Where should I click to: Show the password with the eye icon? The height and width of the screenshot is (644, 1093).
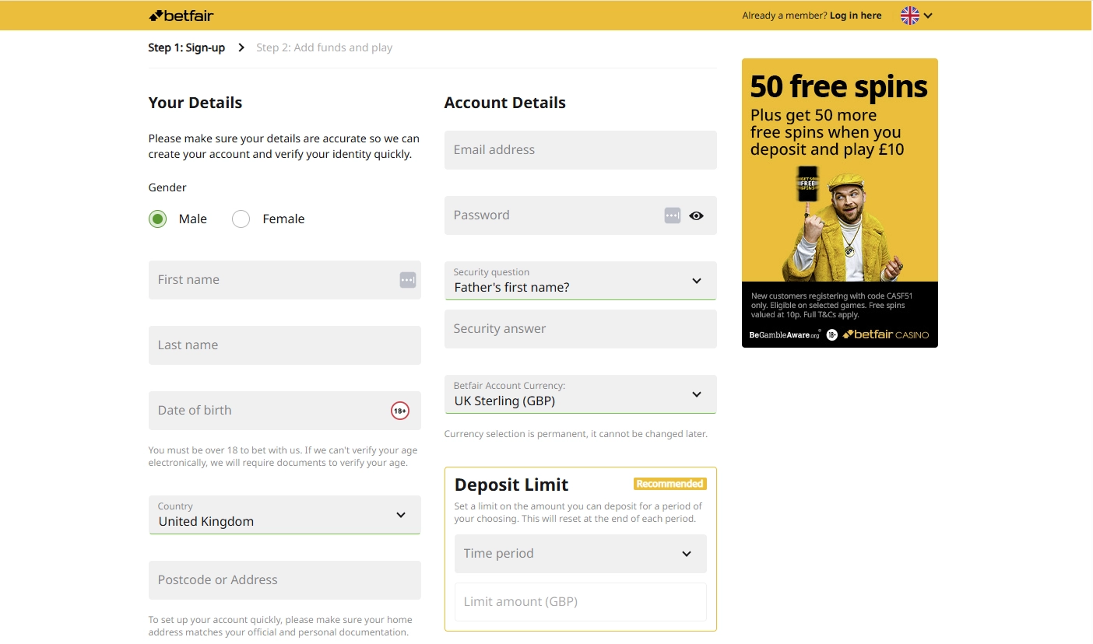coord(696,215)
